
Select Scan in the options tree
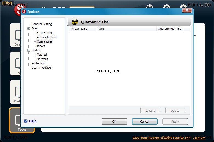35,28
